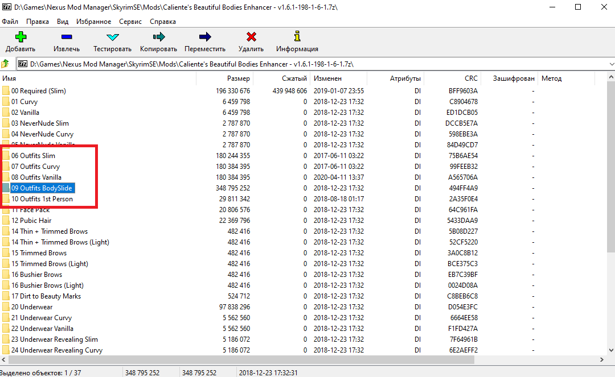Image resolution: width=615 pixels, height=377 pixels.
Task: Sort by the Размер column header
Action: (238, 78)
